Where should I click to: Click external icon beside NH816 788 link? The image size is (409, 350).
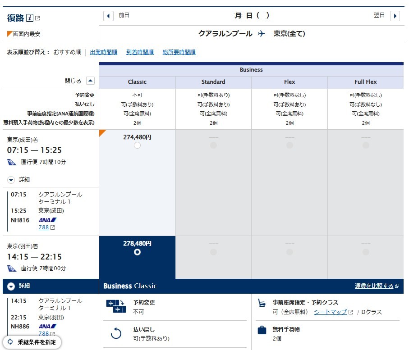pyautogui.click(x=52, y=227)
